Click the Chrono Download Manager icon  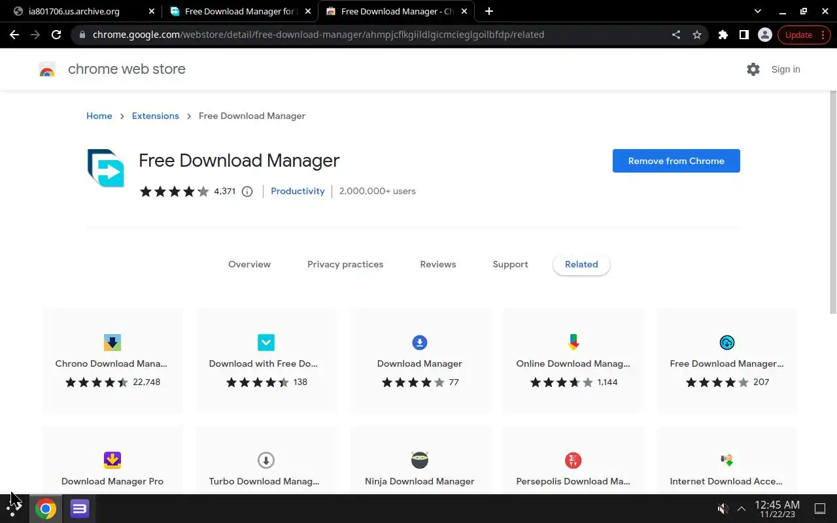point(112,343)
